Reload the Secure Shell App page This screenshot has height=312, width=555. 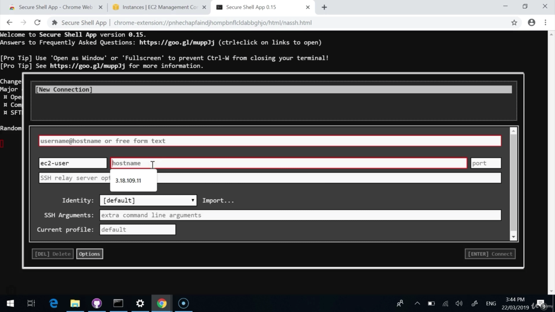(37, 23)
